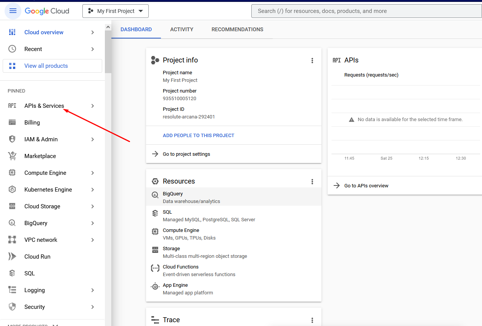The image size is (482, 326).
Task: Click the sidebar vertical scrollbar thumb
Action: tap(108, 52)
